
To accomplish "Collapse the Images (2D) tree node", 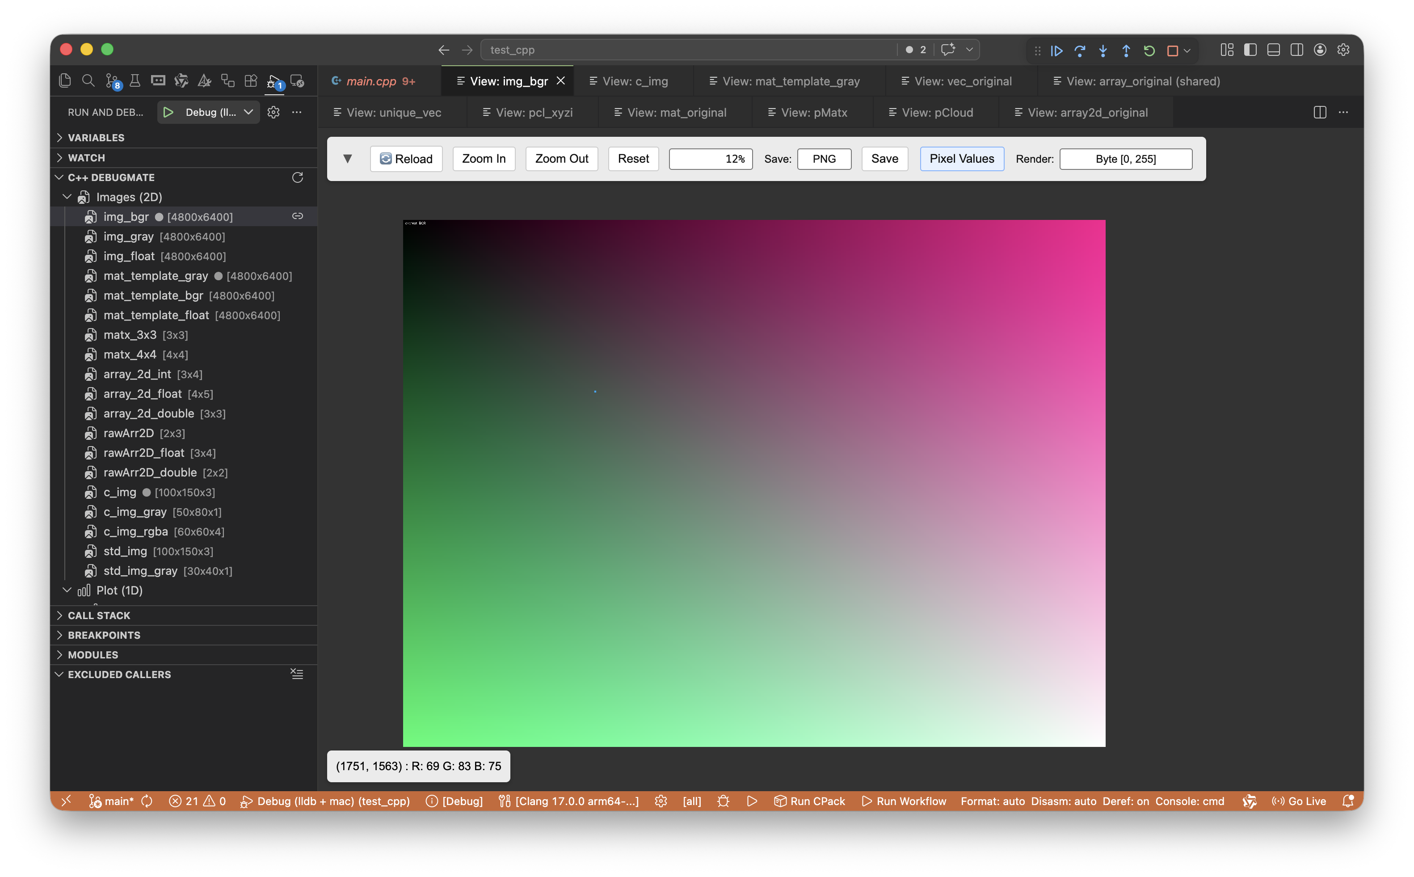I will tap(67, 197).
